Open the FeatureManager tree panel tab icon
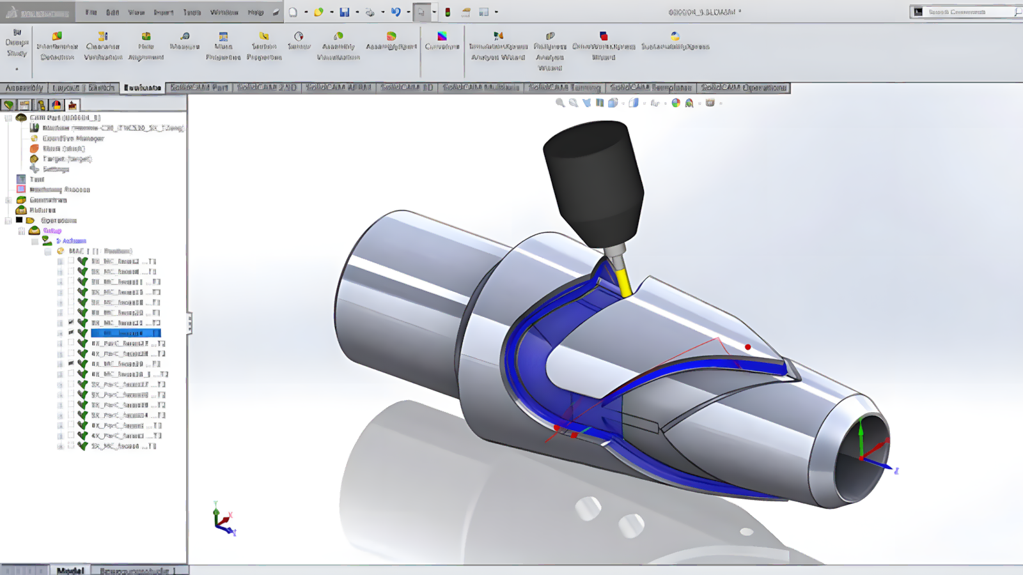 pos(8,105)
